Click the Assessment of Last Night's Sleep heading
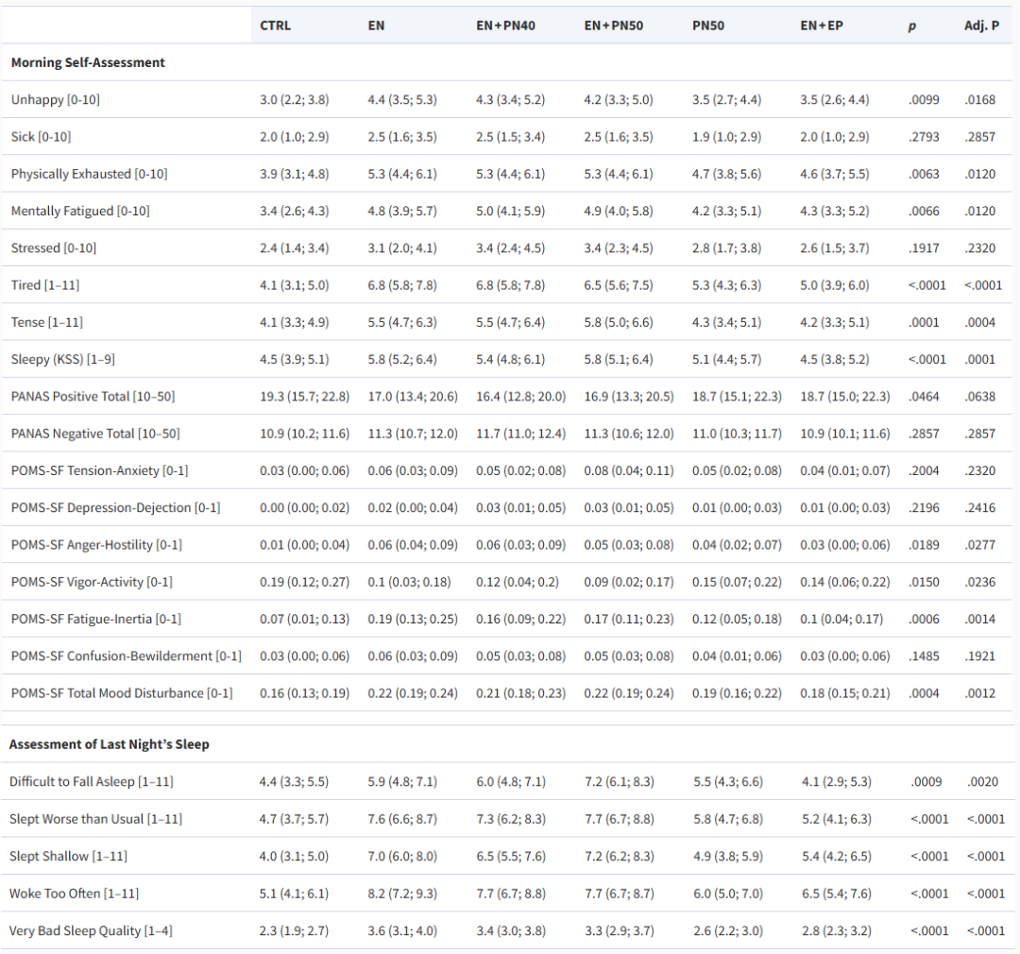The image size is (1020, 954). [x=110, y=744]
